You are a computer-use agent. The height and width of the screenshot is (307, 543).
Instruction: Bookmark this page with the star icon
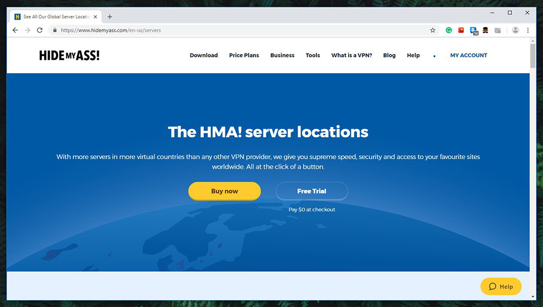click(x=433, y=30)
